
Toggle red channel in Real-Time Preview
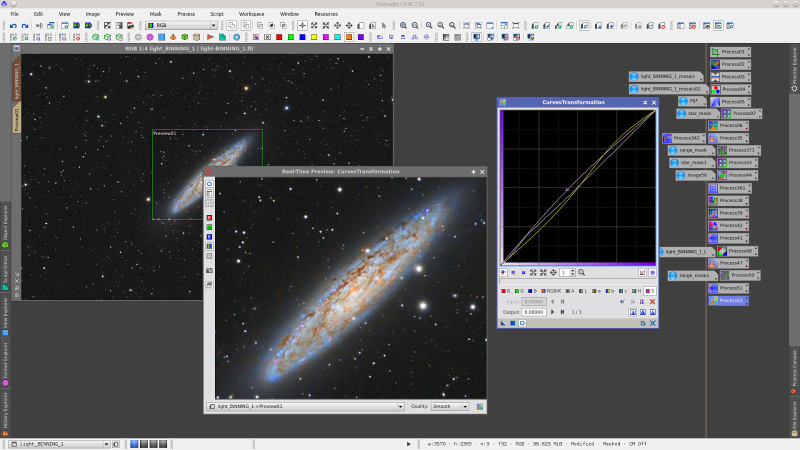tap(209, 218)
